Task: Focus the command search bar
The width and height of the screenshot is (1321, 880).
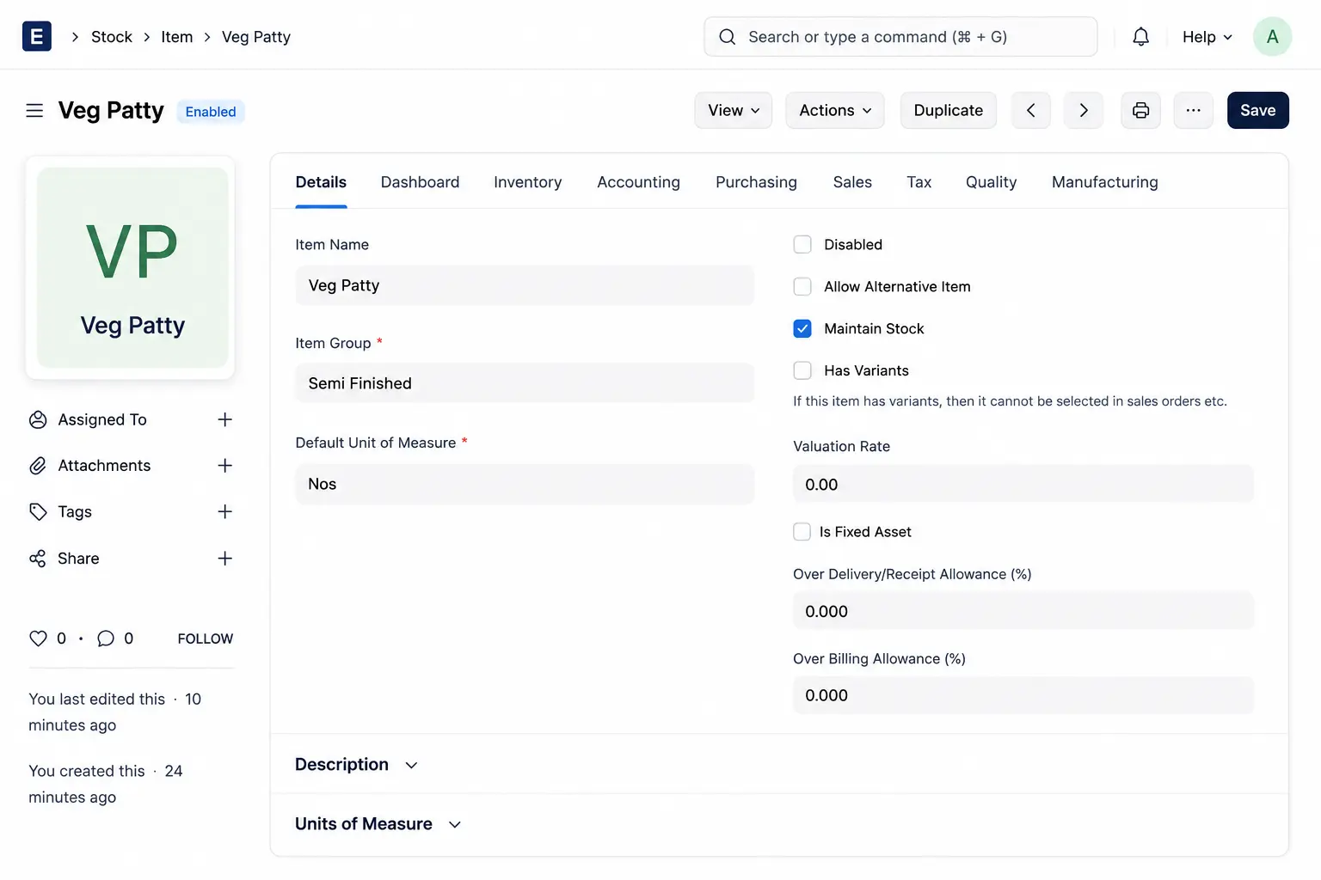Action: tap(900, 37)
